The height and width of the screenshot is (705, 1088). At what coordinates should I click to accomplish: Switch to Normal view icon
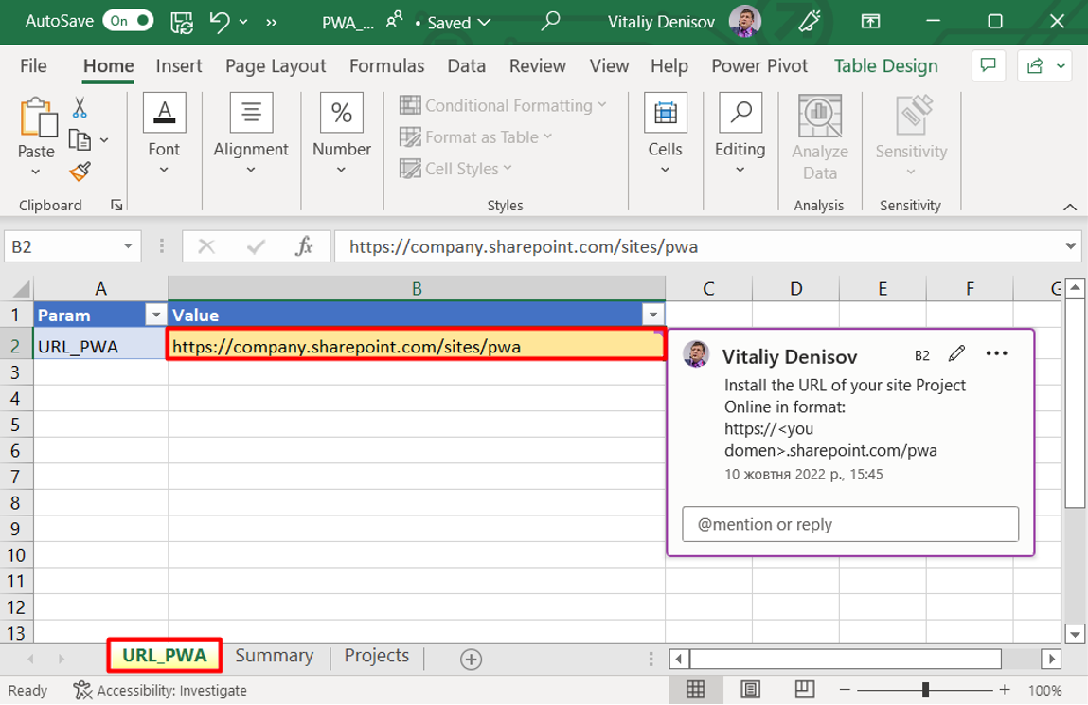[x=695, y=689]
